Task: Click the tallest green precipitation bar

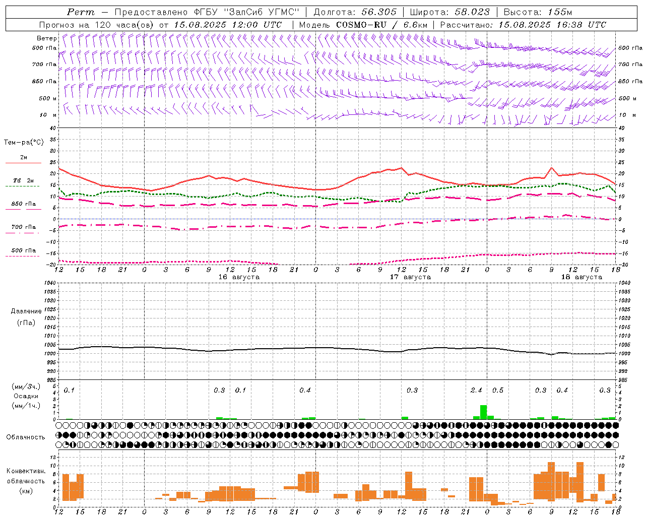Action: pos(483,412)
